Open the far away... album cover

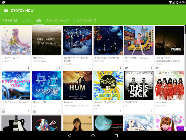pos(47,40)
